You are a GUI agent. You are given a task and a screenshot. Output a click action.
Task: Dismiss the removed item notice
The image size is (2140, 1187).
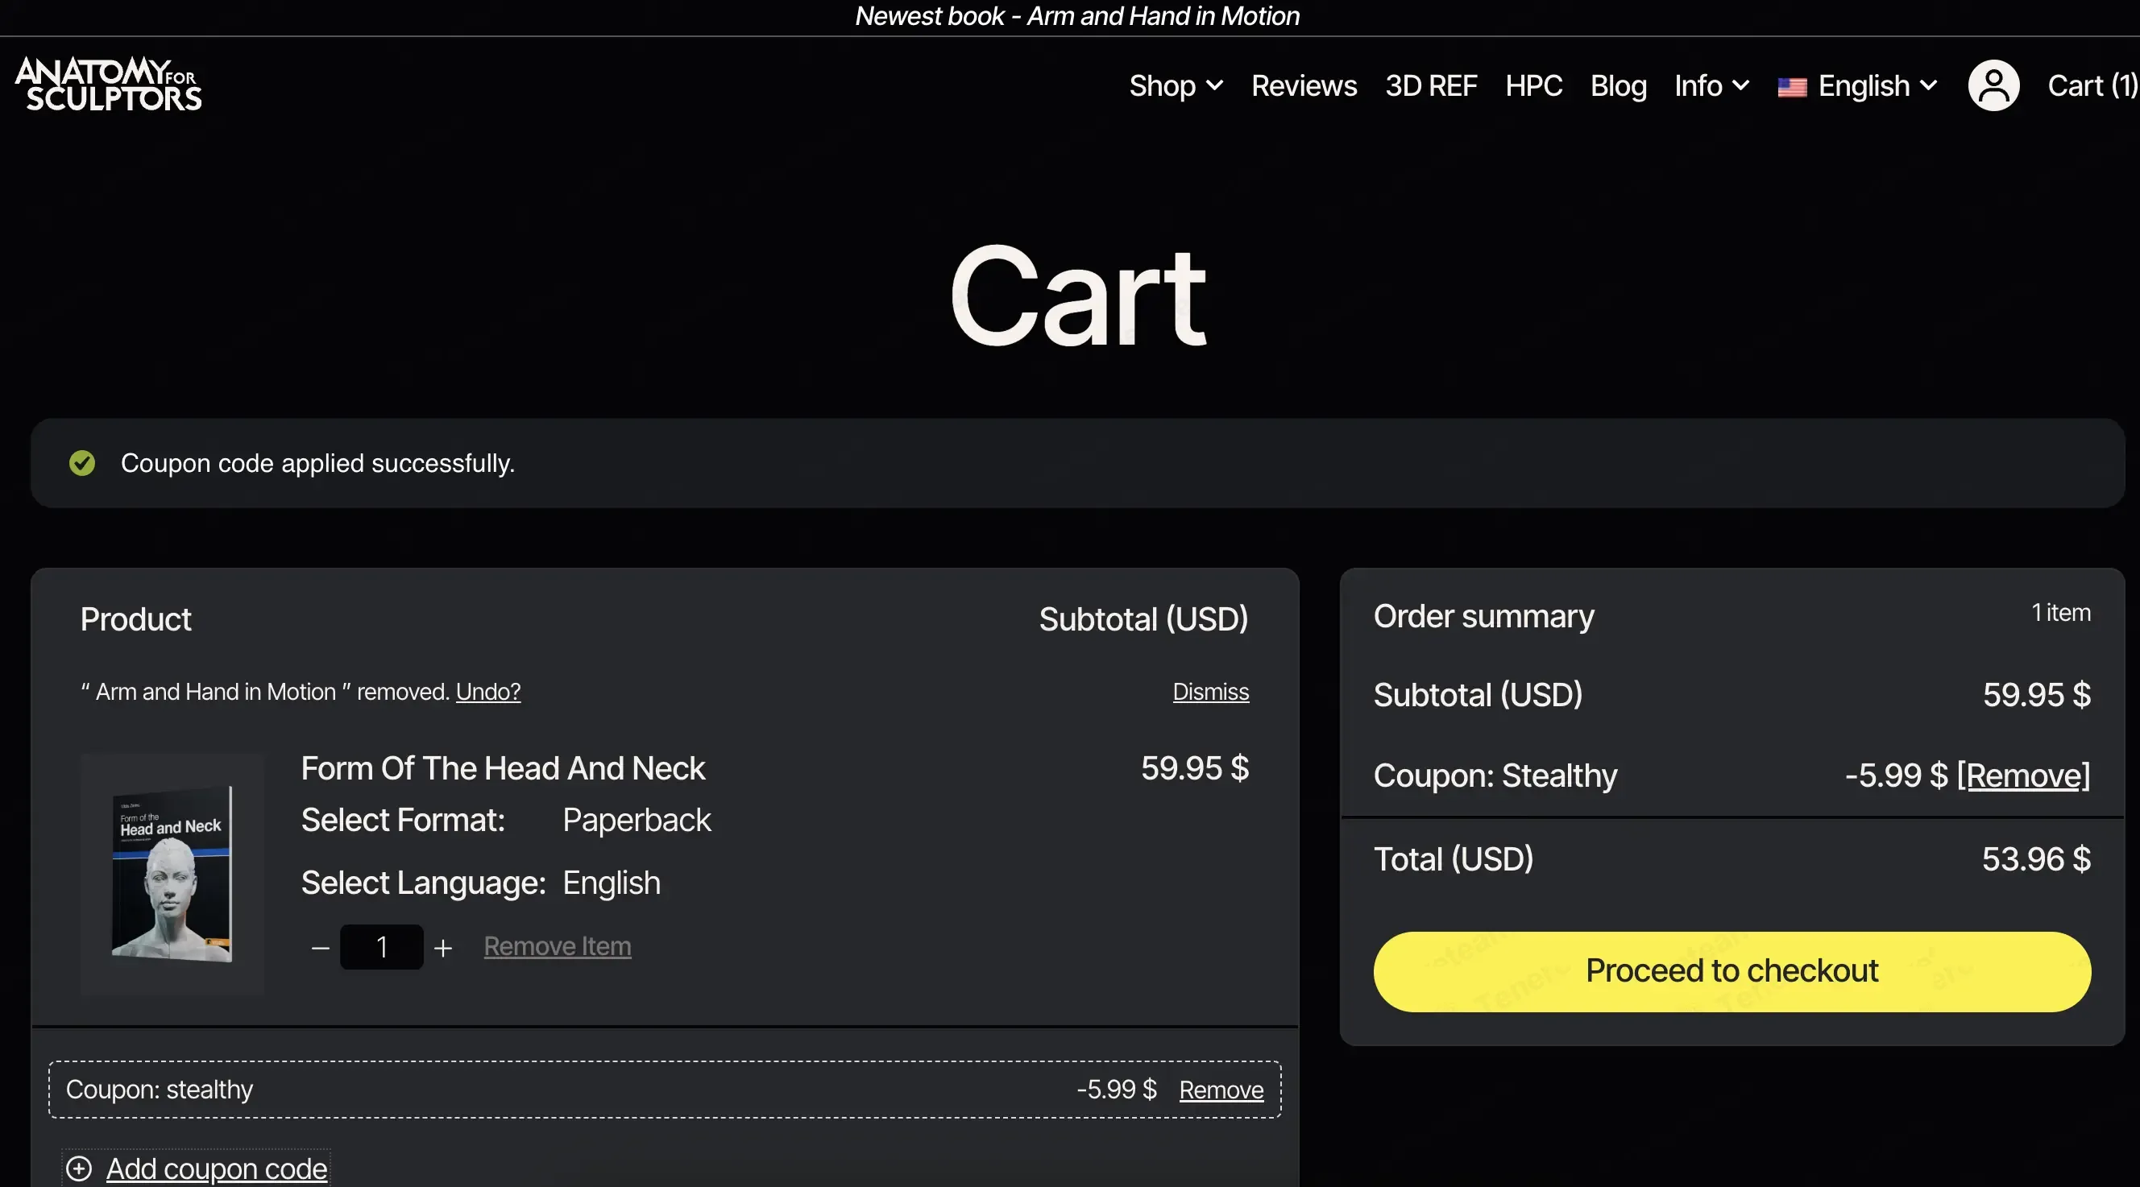(x=1210, y=692)
